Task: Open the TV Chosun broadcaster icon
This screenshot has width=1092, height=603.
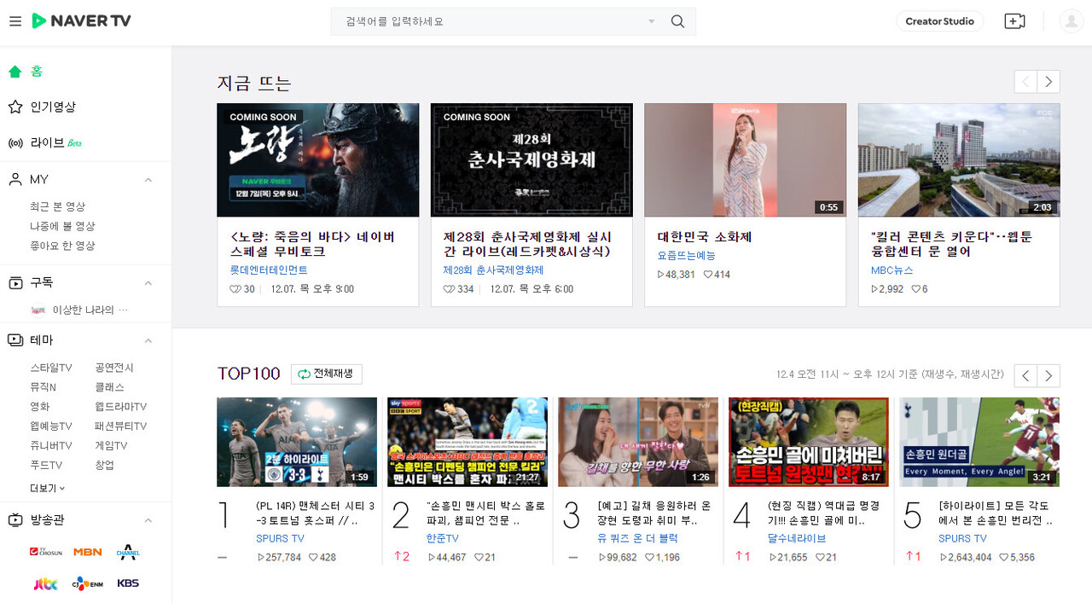Action: point(46,552)
